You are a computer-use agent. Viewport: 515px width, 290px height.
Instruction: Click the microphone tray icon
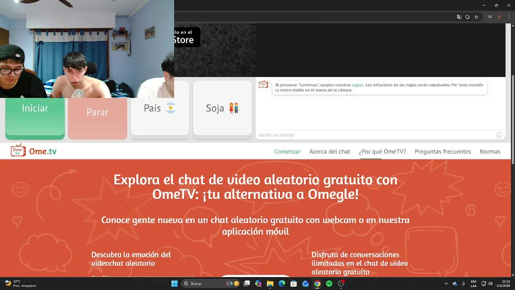point(463,284)
